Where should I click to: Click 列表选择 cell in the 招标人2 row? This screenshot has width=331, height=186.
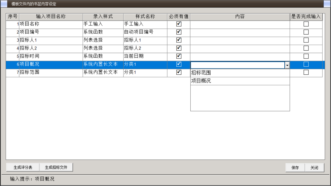tap(103, 48)
